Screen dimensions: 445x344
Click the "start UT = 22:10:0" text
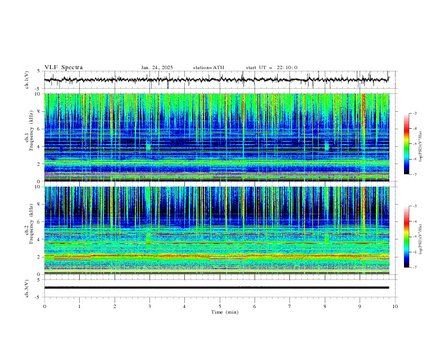click(x=271, y=67)
